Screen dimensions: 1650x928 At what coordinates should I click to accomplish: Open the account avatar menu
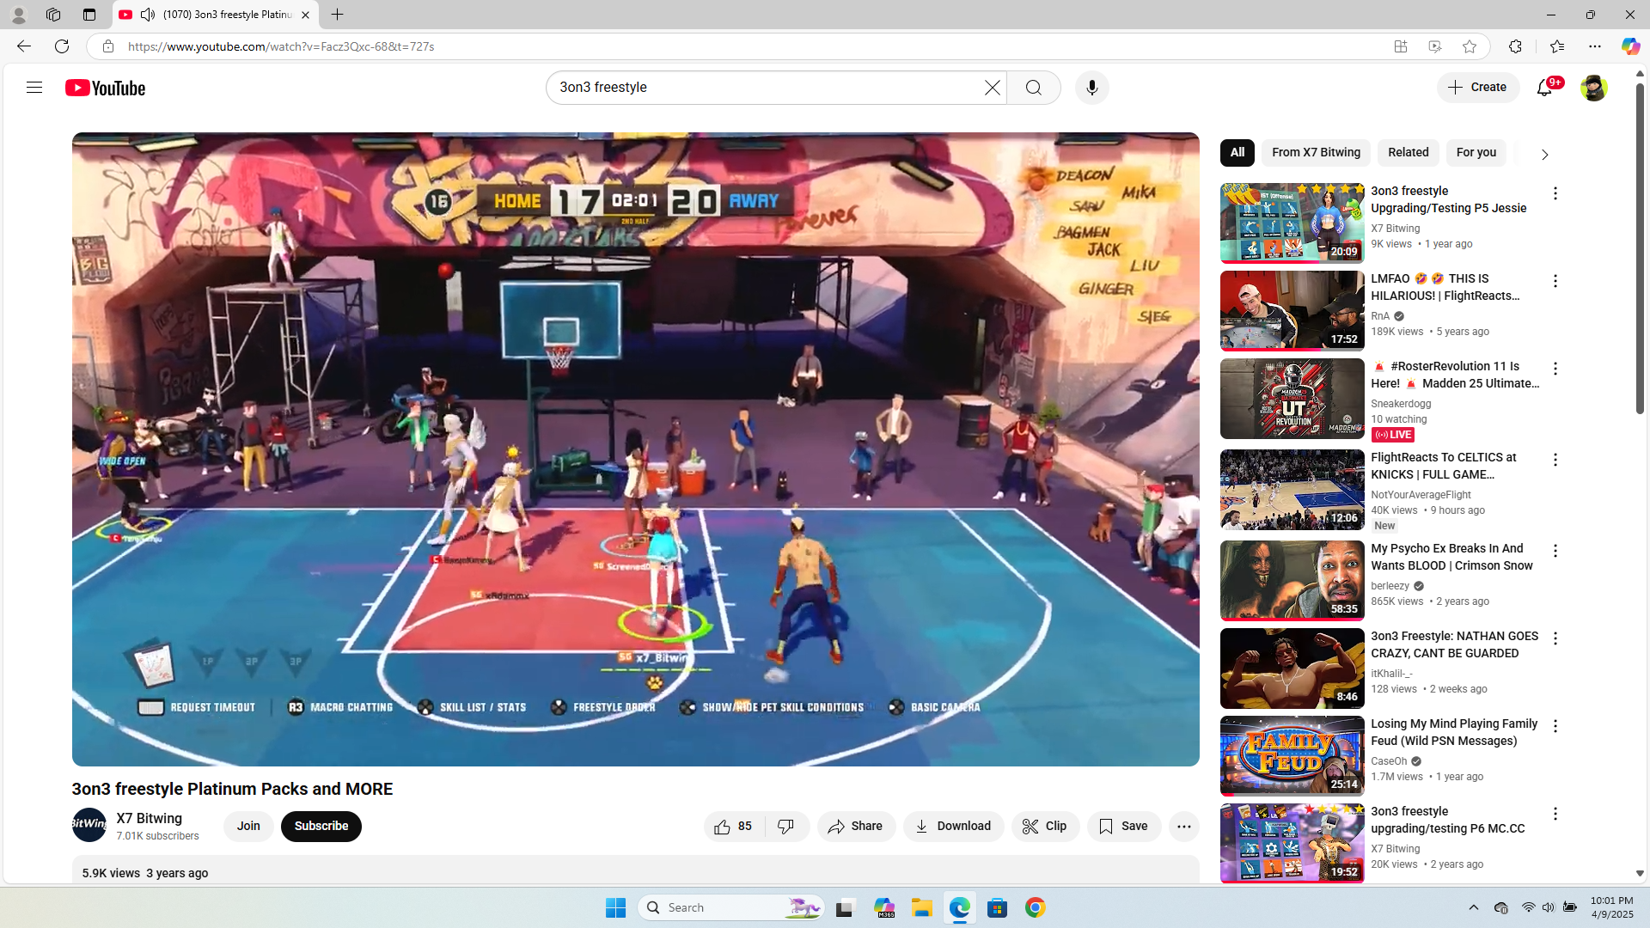[x=1593, y=88]
